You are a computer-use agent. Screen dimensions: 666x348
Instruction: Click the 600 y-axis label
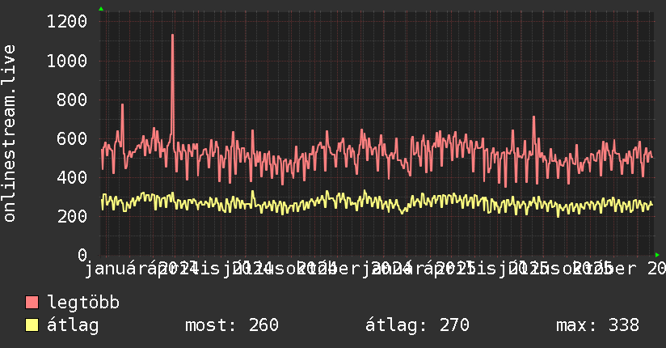click(x=72, y=138)
